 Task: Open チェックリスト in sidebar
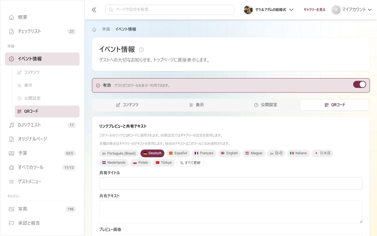pos(42,31)
